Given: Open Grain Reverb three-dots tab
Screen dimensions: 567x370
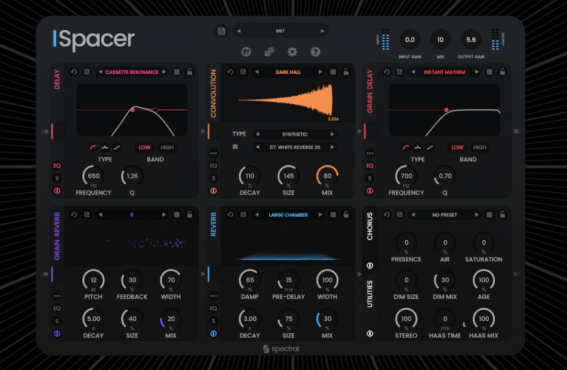Looking at the screenshot, I should click(57, 296).
